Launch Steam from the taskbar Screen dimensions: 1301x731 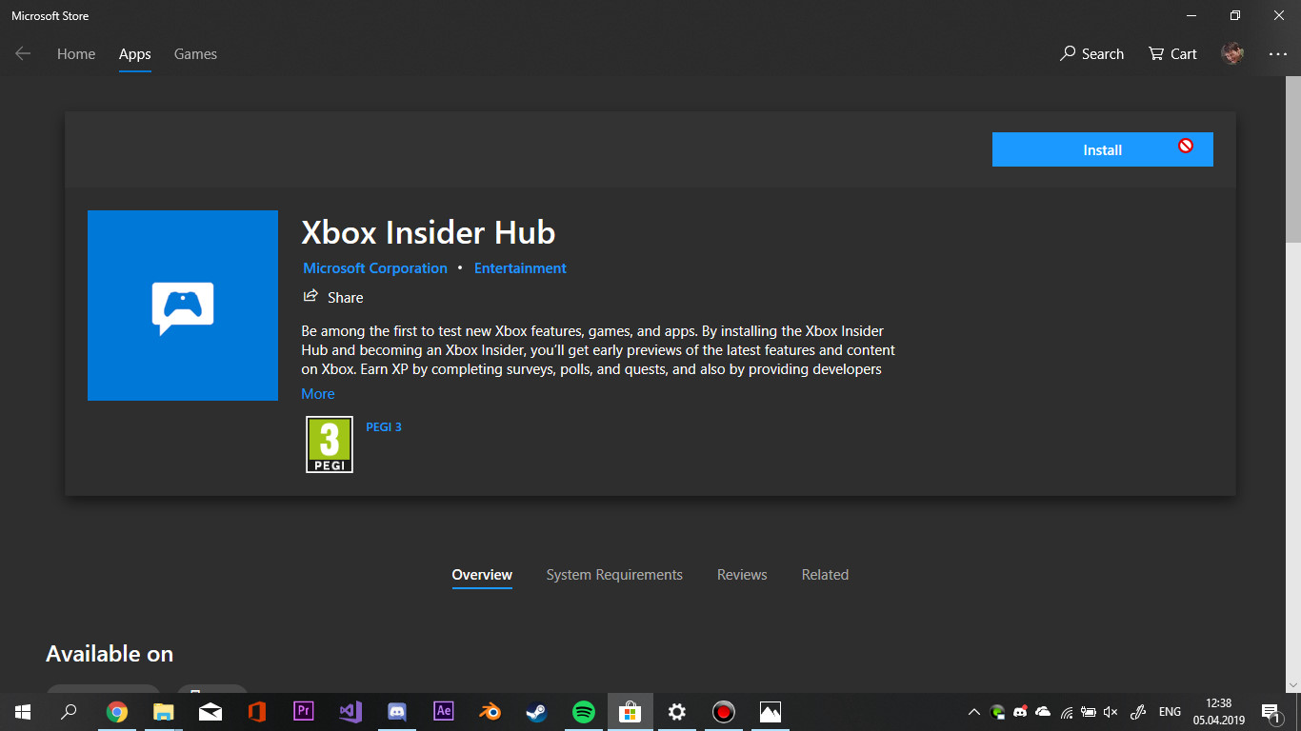[537, 712]
